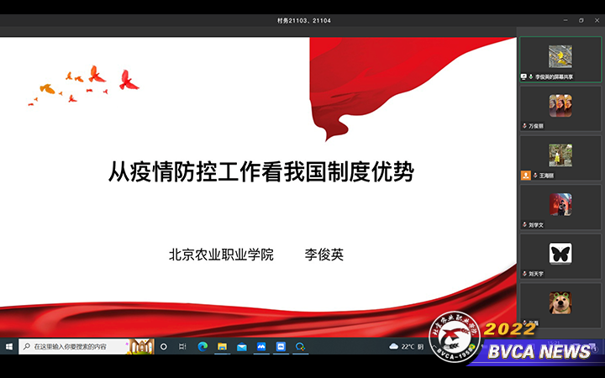The image size is (605, 378).
Task: Click the microphone icon next to 刘天宇
Action: tap(525, 273)
